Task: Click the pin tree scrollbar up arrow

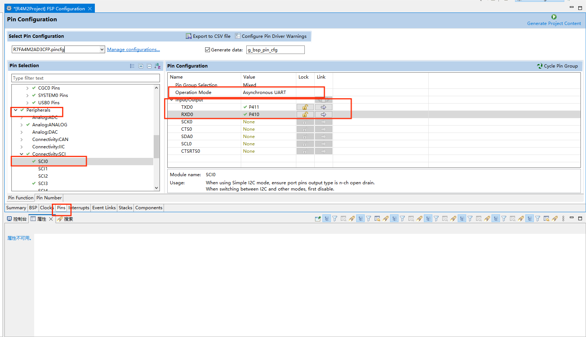Action: 157,88
